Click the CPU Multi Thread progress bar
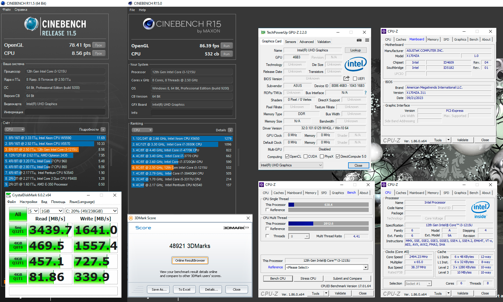503x302 pixels. tap(329, 223)
